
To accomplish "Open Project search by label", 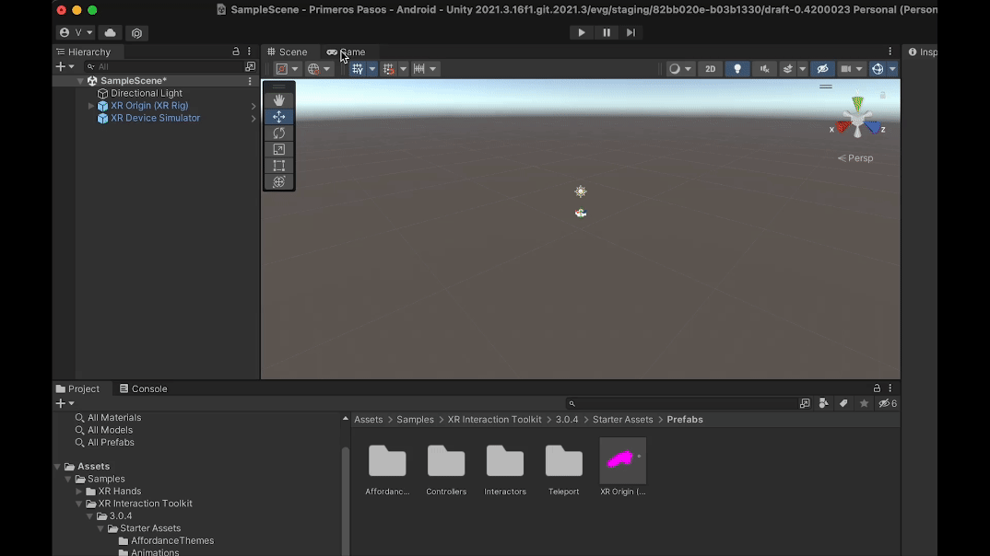I will (x=843, y=403).
